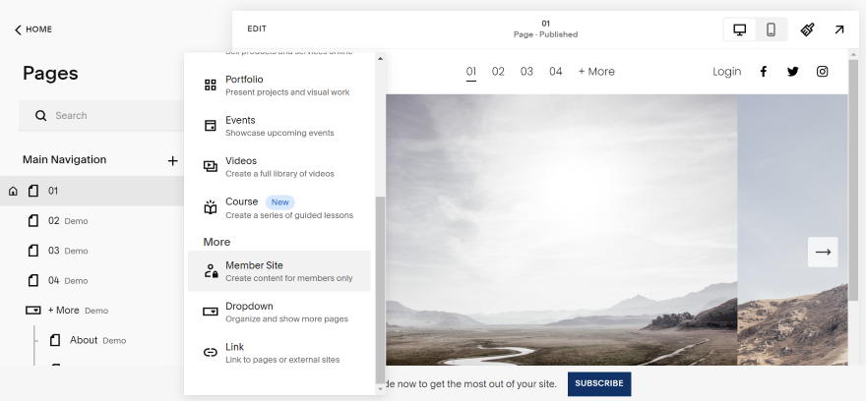Focus the Search pages field
This screenshot has height=401, width=866.
[102, 115]
